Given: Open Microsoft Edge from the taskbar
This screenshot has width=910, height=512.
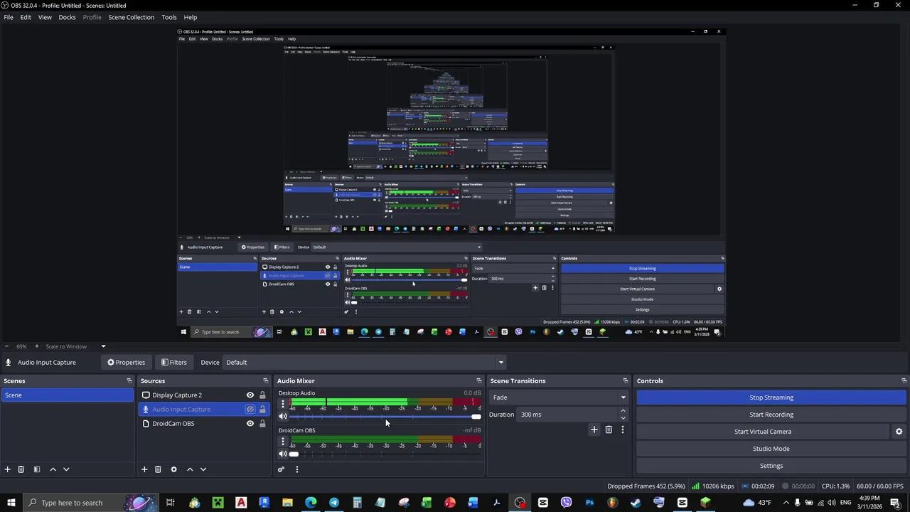Looking at the screenshot, I should click(311, 503).
